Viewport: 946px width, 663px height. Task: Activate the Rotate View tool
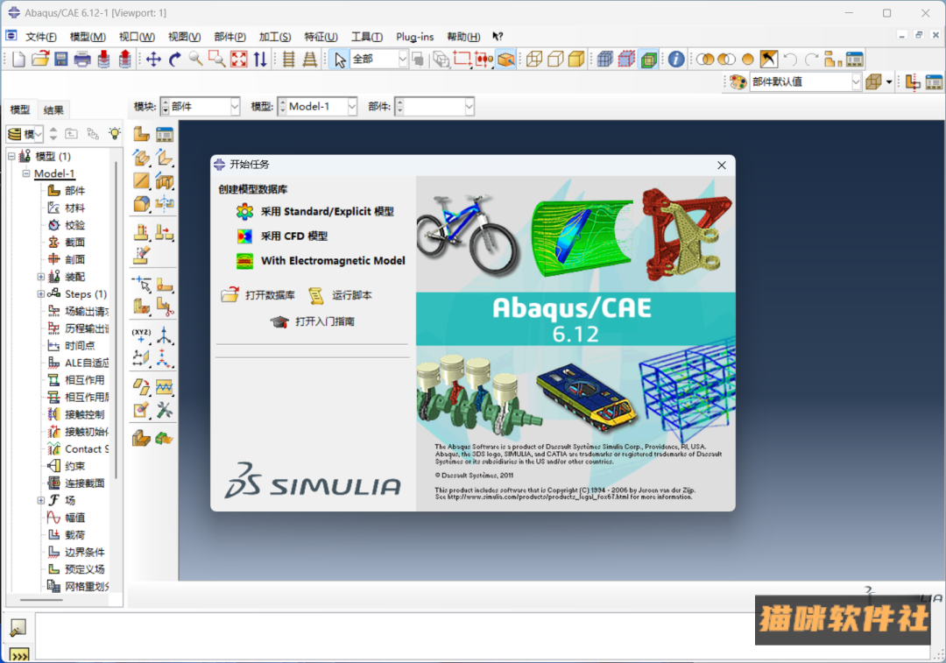coord(175,60)
